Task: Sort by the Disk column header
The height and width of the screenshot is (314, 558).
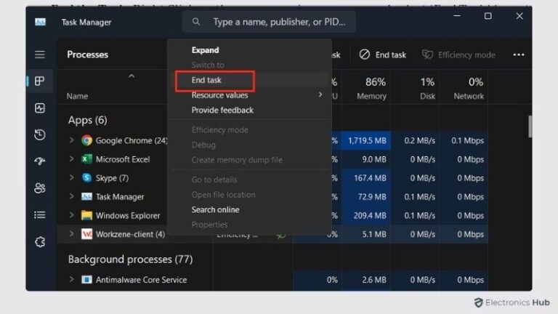Action: (427, 96)
